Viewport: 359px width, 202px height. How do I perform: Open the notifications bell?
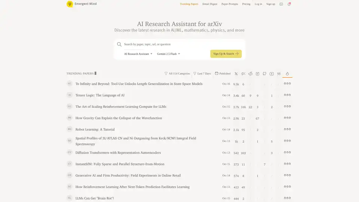pos(289,4)
